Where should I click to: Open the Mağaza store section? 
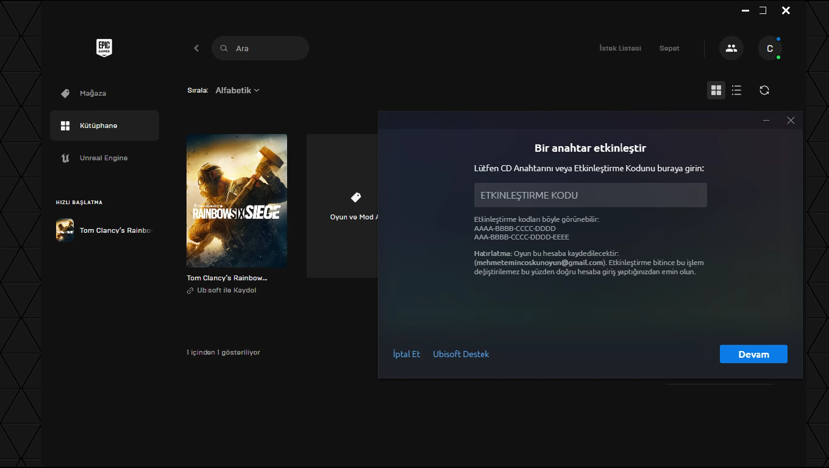(104, 93)
